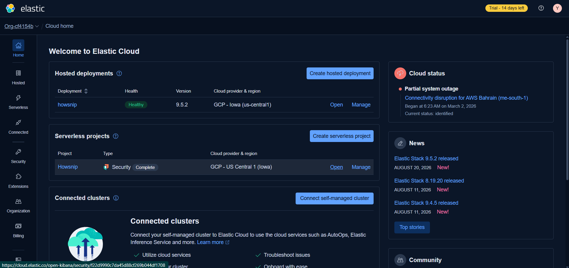
Task: Click the Health column header
Action: click(x=131, y=91)
